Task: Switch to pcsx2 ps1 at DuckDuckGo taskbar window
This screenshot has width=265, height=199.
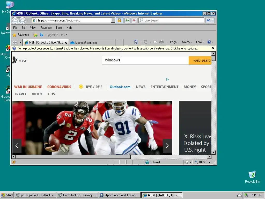Action: coord(35,195)
